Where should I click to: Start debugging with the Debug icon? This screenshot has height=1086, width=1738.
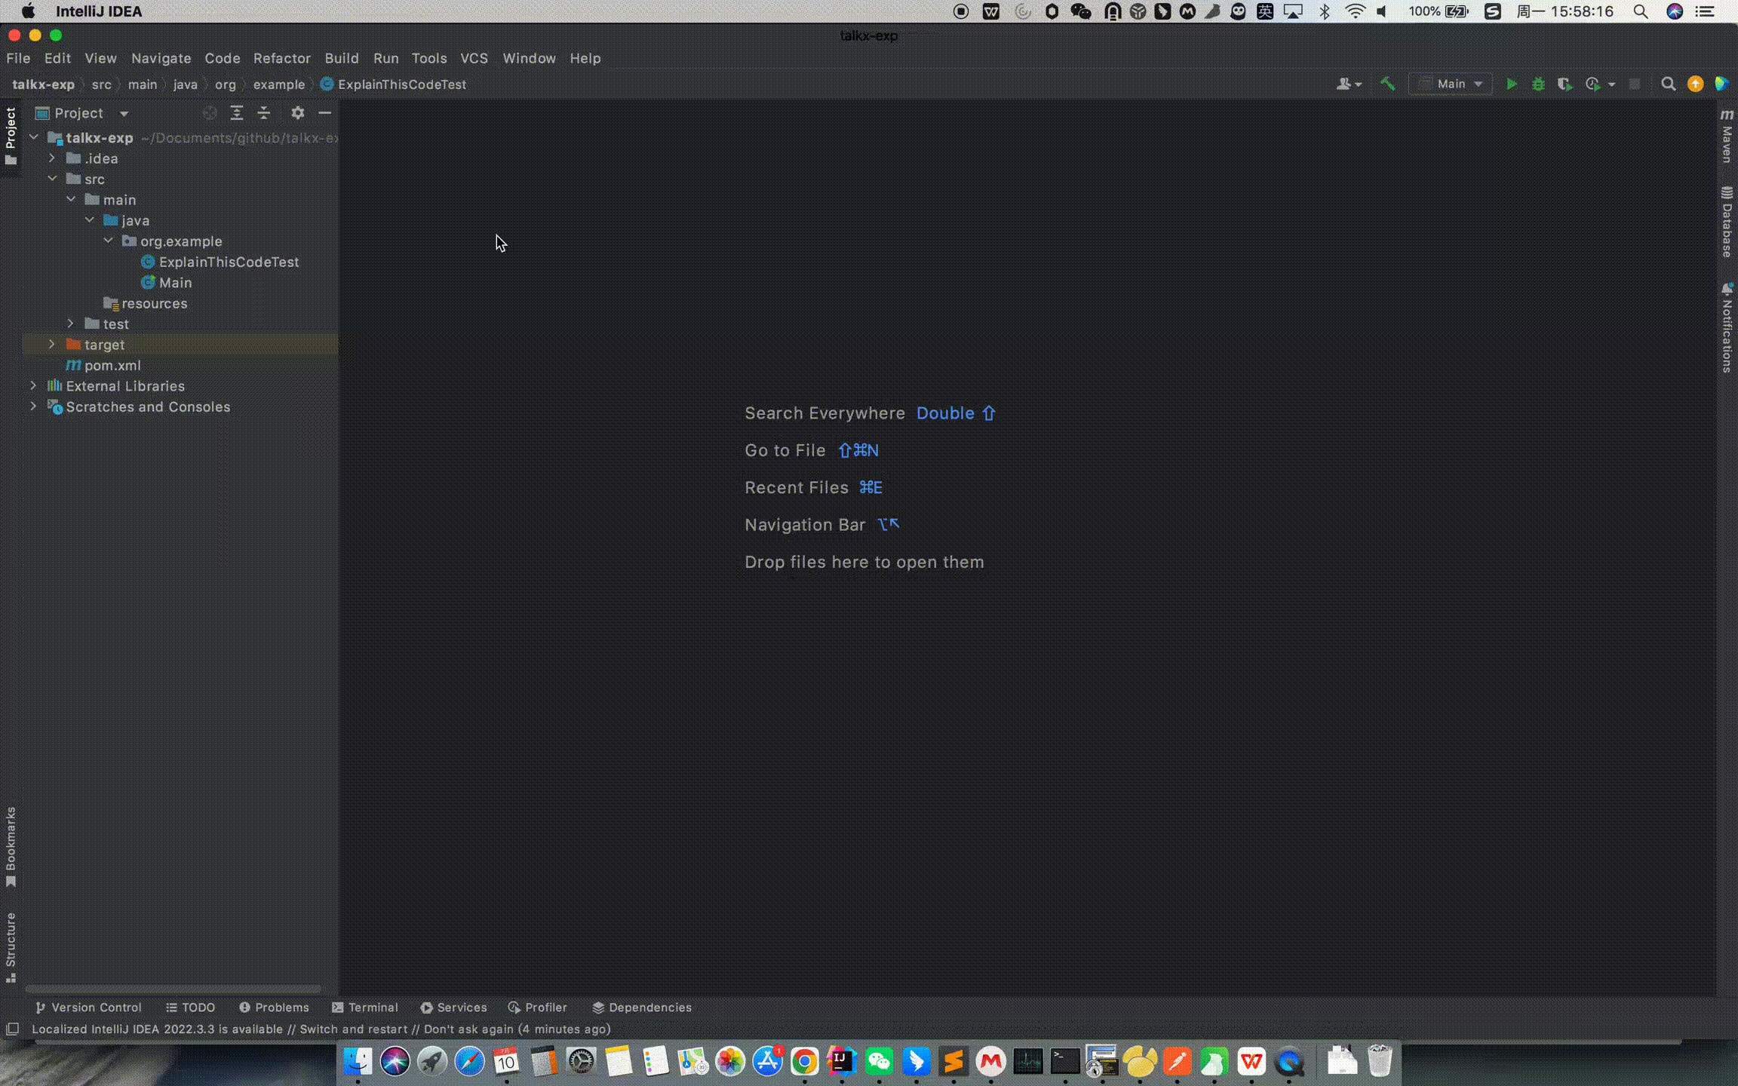[1539, 84]
